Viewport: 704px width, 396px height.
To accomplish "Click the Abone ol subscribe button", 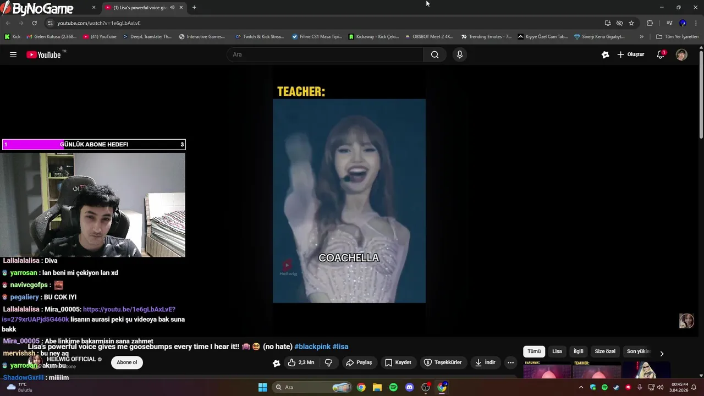I will [127, 362].
